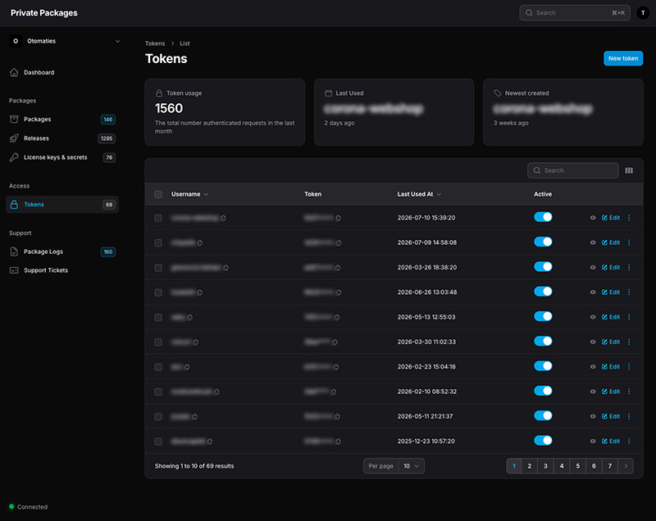Click the Connected status indicator

[x=28, y=507]
